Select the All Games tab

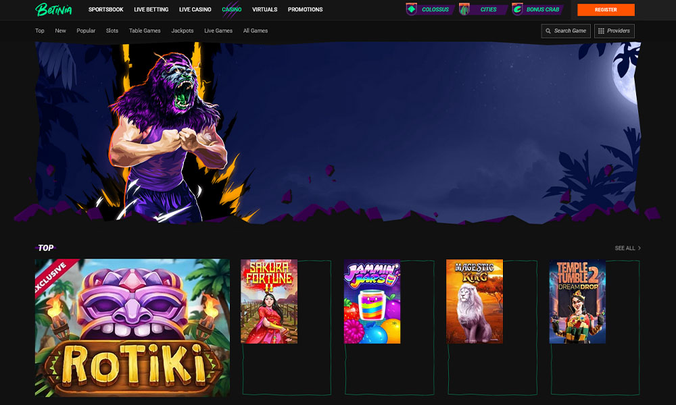tap(256, 30)
